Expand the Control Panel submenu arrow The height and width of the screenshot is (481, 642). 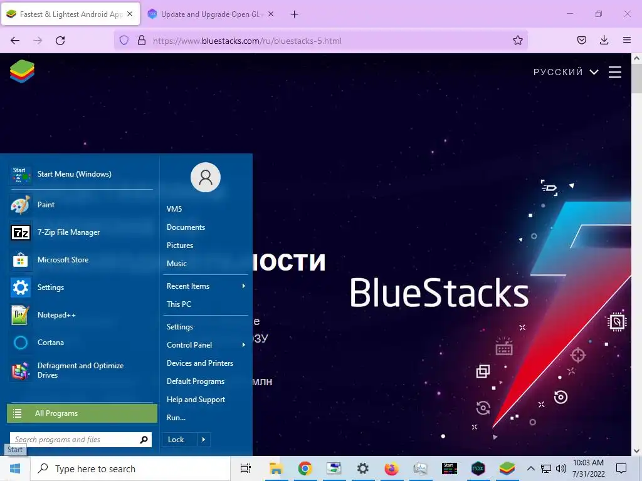244,345
